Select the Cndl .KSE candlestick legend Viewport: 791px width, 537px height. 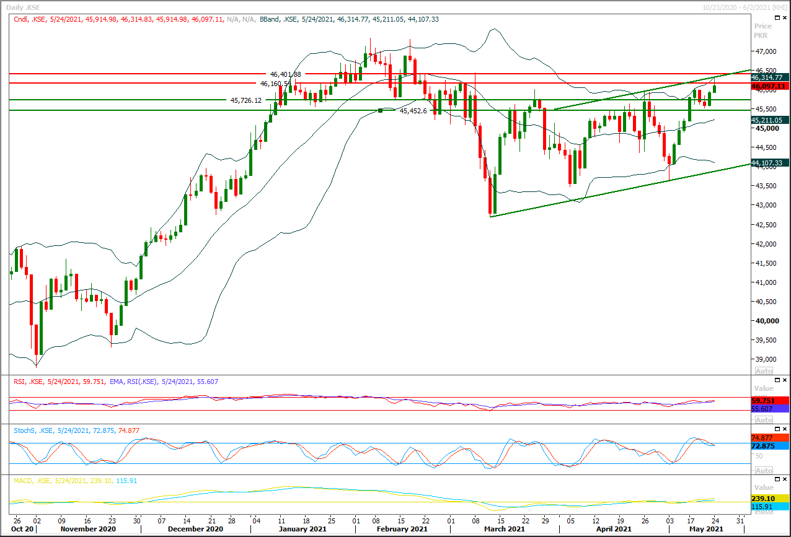click(x=135, y=20)
